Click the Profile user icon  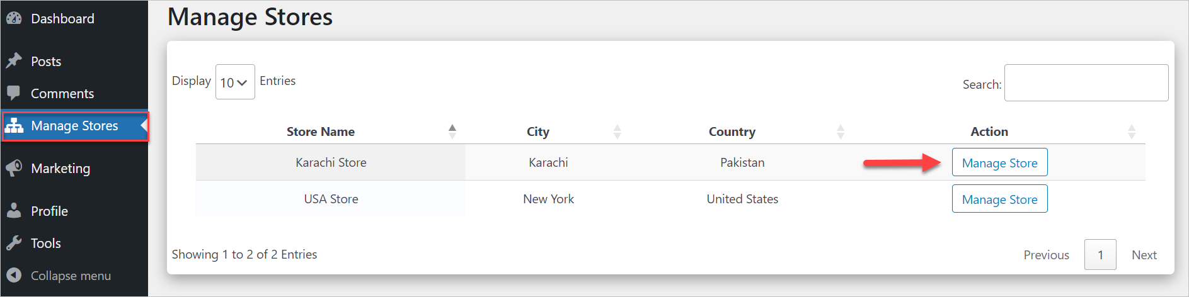pyautogui.click(x=14, y=211)
